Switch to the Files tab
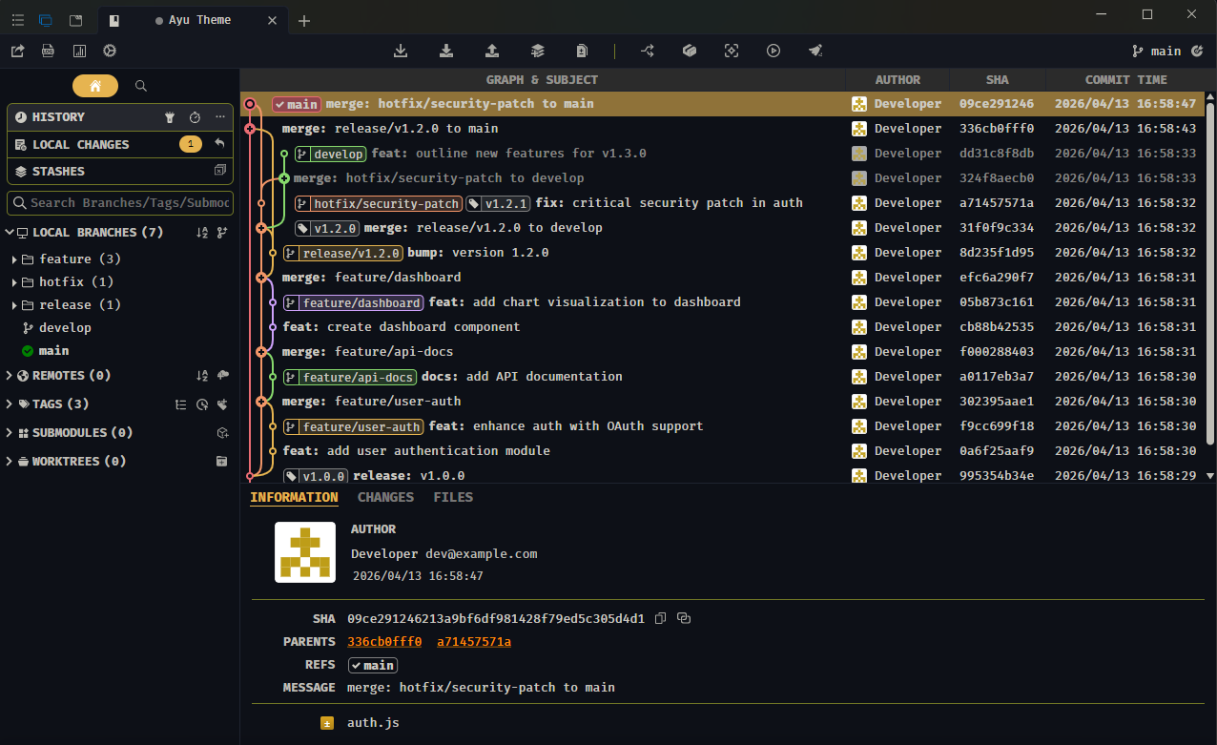 pos(453,497)
